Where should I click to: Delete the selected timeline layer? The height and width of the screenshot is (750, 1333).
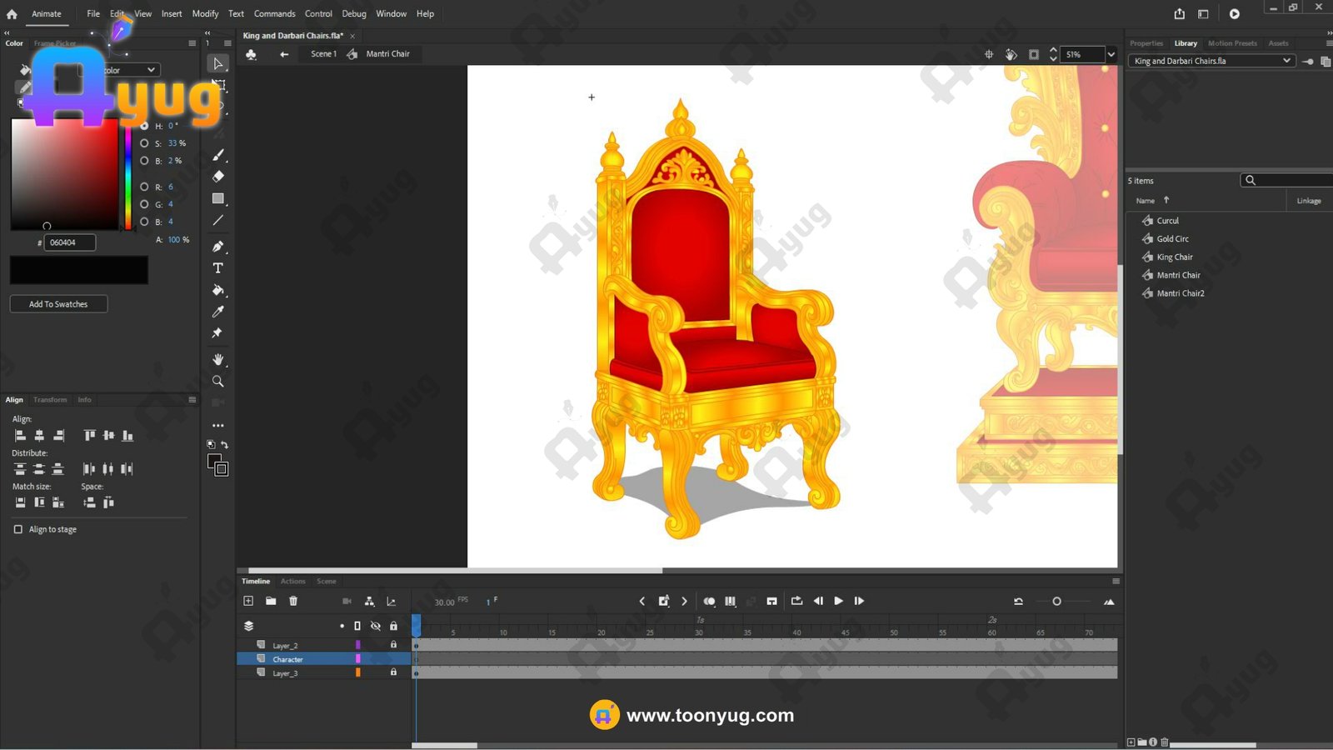pos(293,601)
